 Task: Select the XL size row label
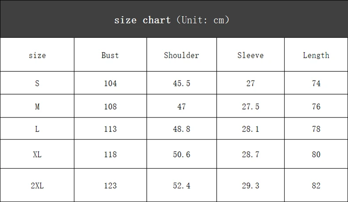pyautogui.click(x=37, y=154)
